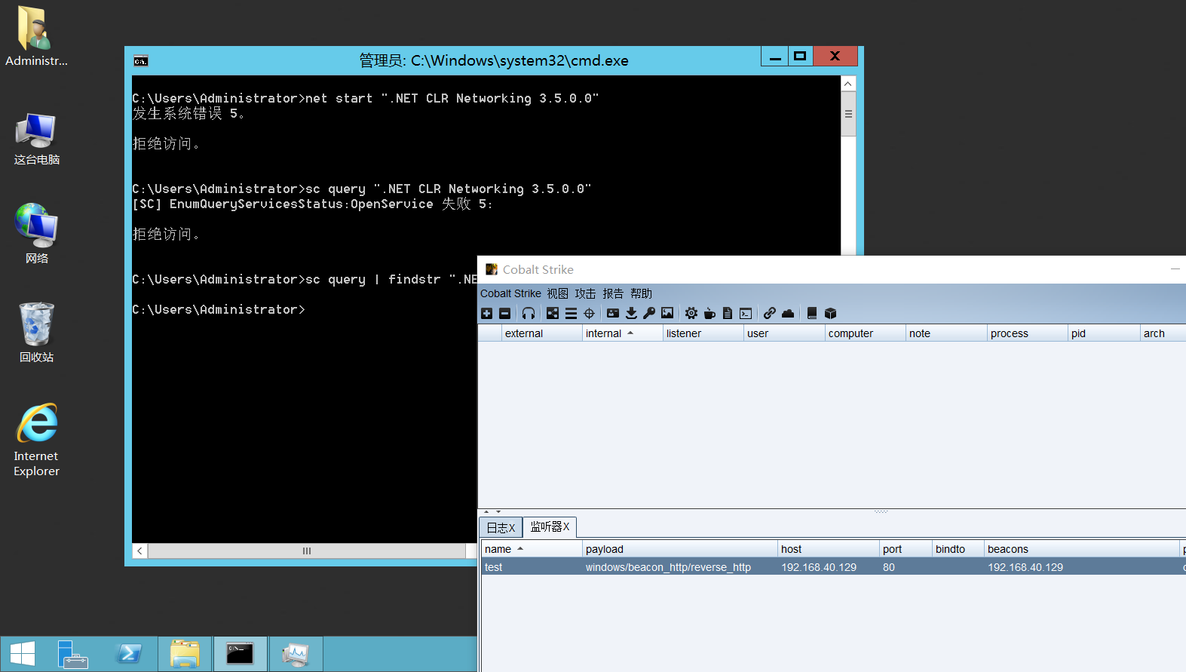
Task: Sort sessions by arch column
Action: coord(1163,333)
